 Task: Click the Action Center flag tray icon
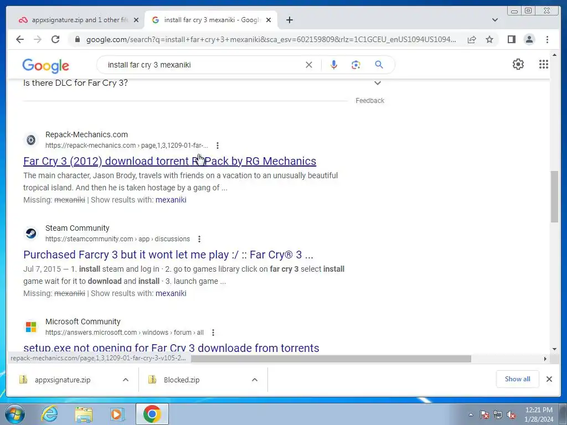point(484,415)
